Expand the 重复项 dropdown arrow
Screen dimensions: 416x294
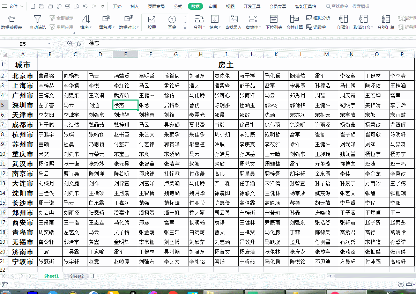(113, 27)
